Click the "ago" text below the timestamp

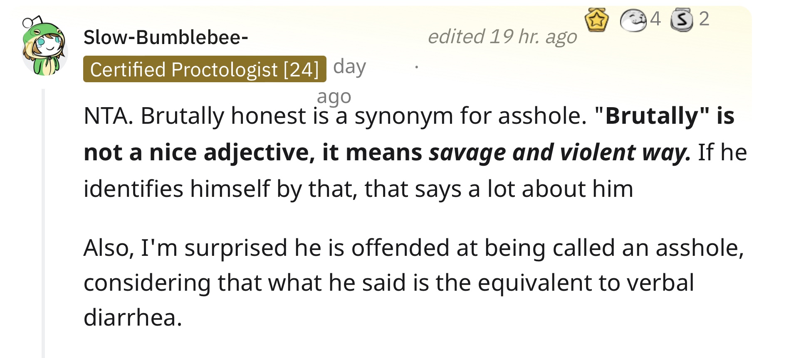point(334,97)
